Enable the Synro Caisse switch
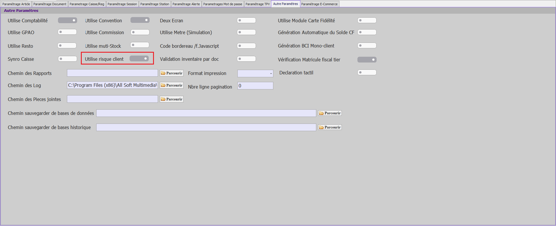Screen dimensions: 556x226 click(68, 59)
